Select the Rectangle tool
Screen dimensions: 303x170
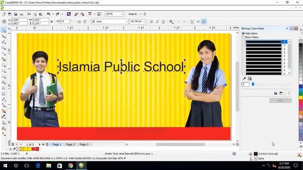[x=3, y=65]
